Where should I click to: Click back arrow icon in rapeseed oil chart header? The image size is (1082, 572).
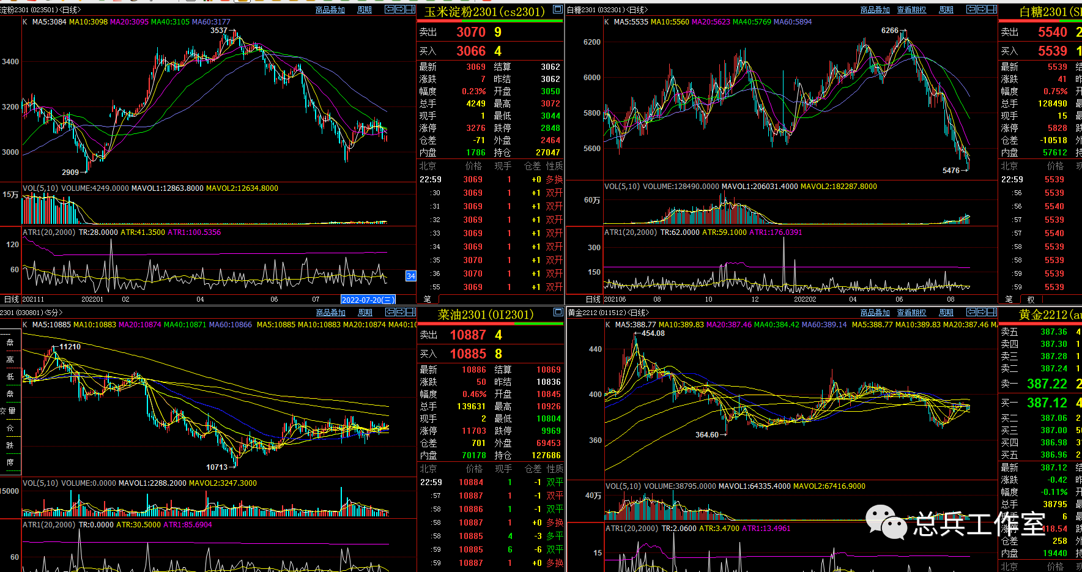tap(390, 312)
